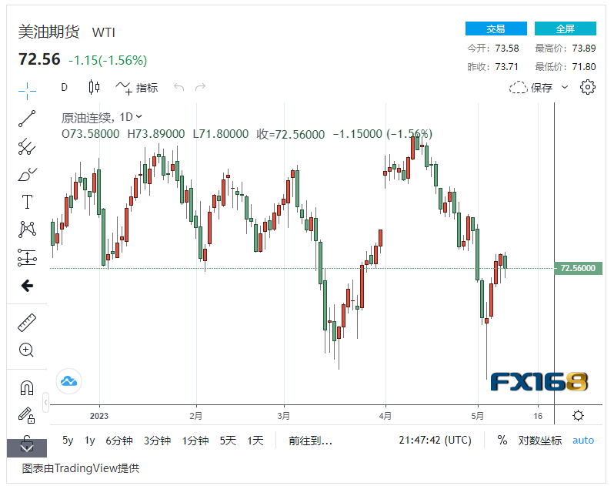Enable auto scale on price axis

pyautogui.click(x=583, y=441)
